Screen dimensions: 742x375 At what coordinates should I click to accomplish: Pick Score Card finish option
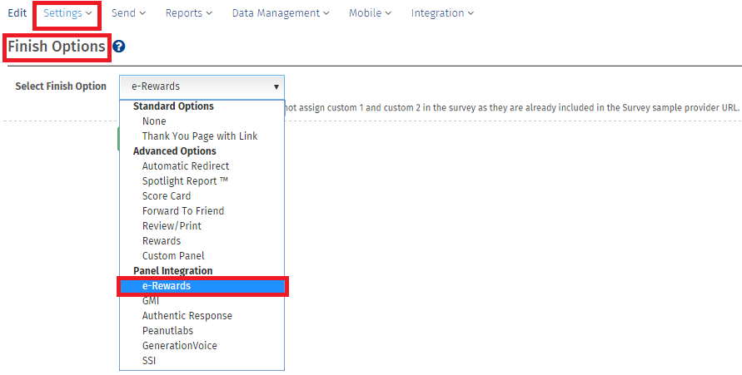tap(167, 196)
